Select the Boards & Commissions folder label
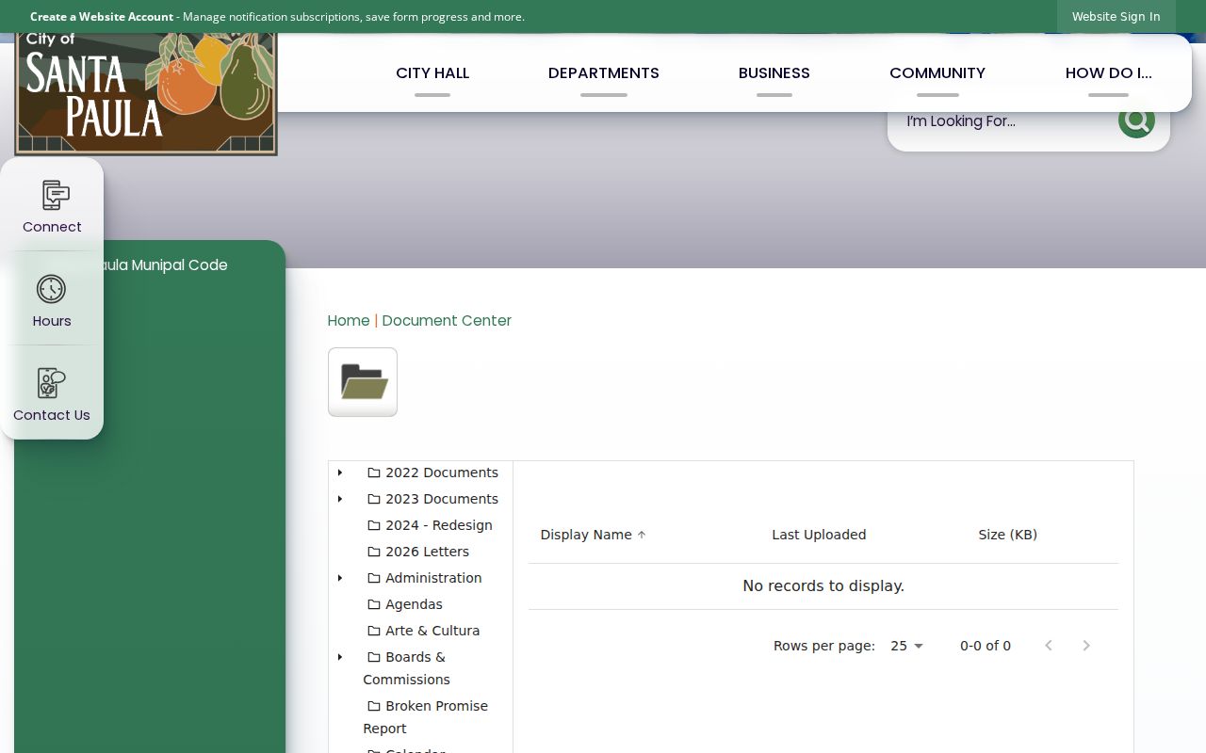The width and height of the screenshot is (1206, 753). click(406, 668)
